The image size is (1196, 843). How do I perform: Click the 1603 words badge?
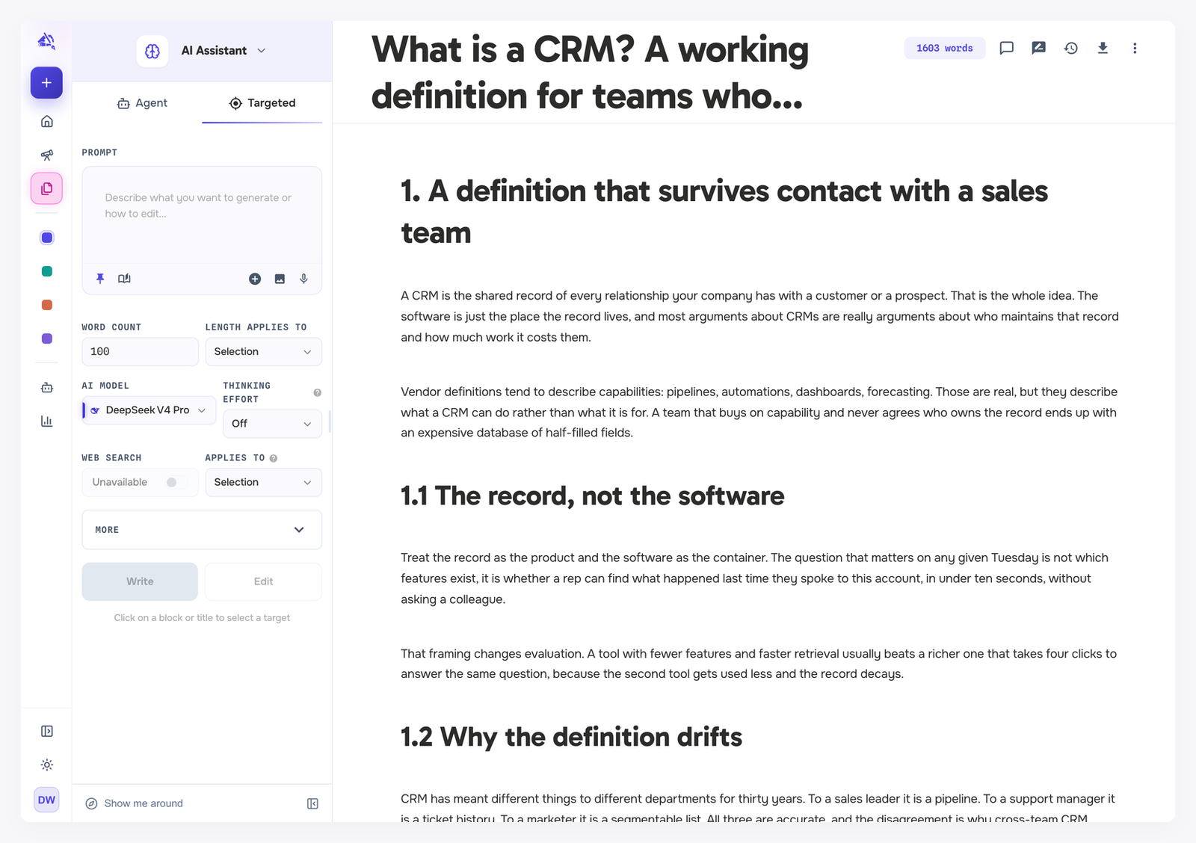(945, 48)
